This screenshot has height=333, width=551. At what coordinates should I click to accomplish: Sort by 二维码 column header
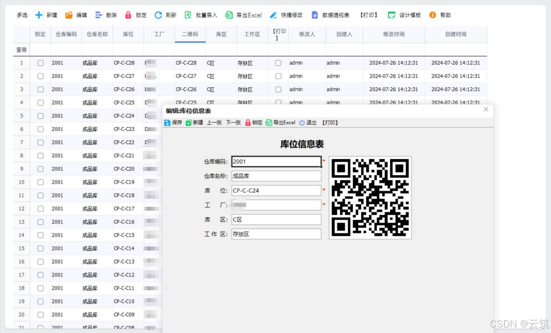(190, 34)
